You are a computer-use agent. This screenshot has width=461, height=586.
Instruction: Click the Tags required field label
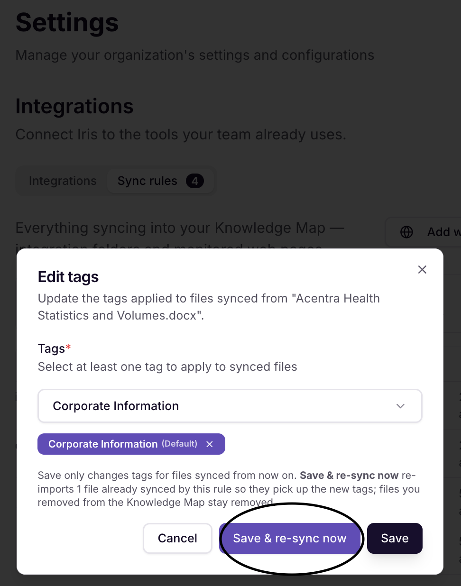click(x=51, y=348)
